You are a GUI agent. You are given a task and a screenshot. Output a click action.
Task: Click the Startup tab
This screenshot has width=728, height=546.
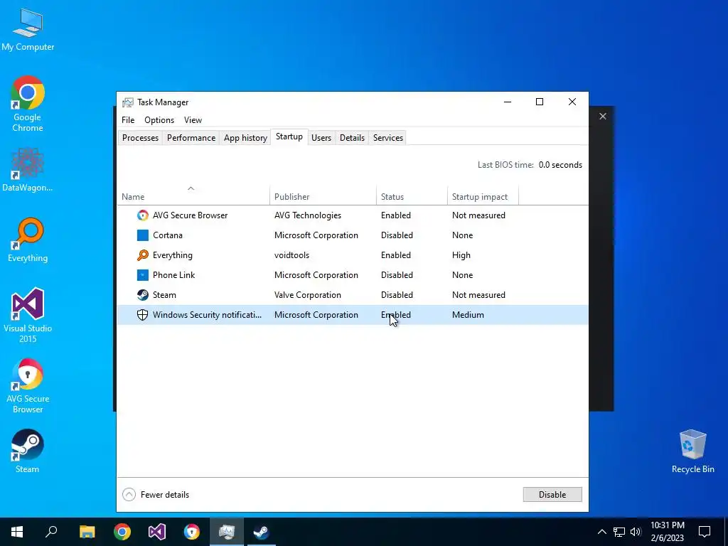[289, 137]
